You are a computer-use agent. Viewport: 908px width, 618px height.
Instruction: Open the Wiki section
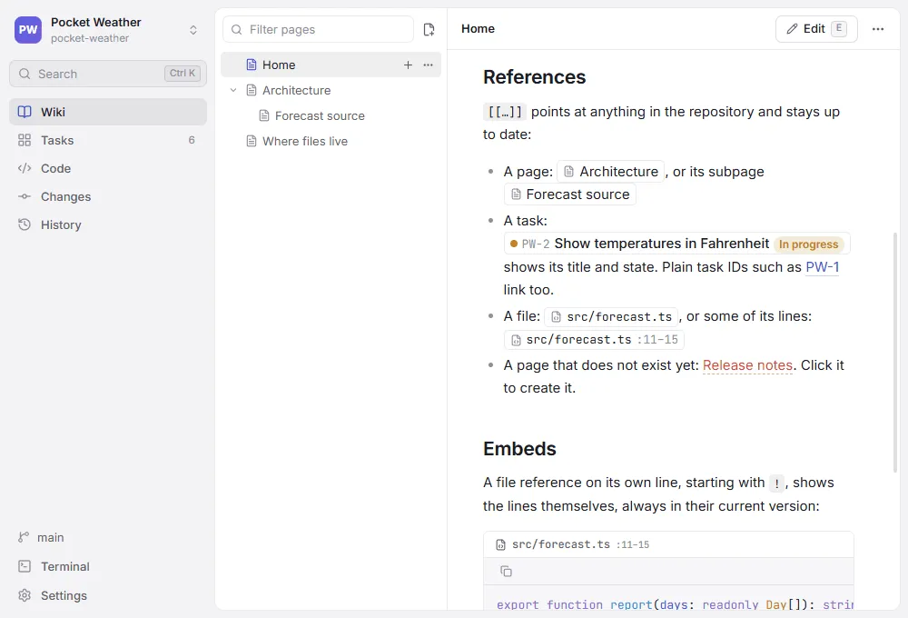tap(108, 112)
